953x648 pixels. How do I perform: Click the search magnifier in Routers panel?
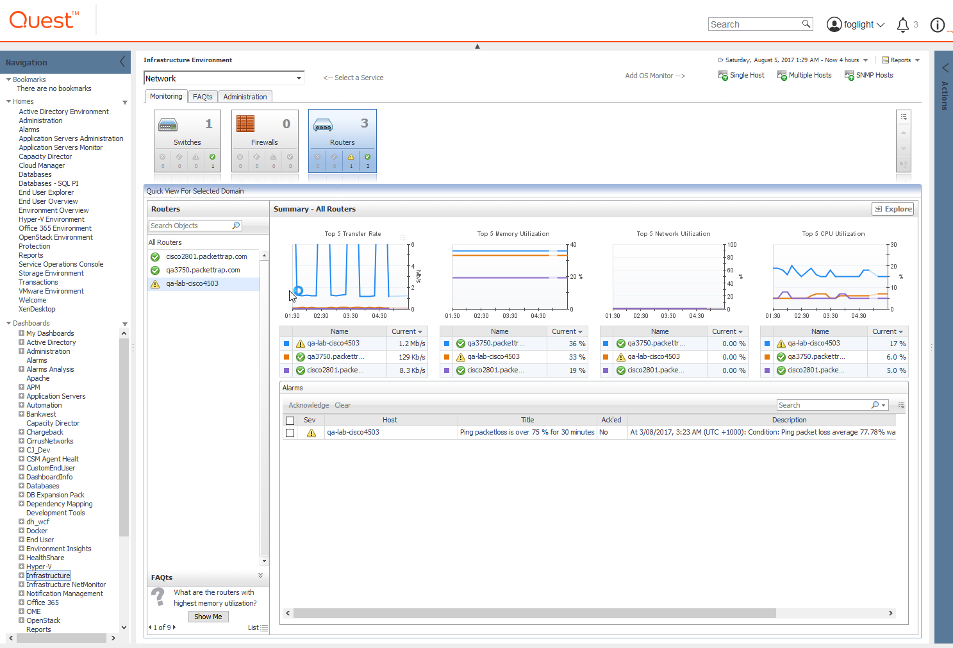(236, 226)
